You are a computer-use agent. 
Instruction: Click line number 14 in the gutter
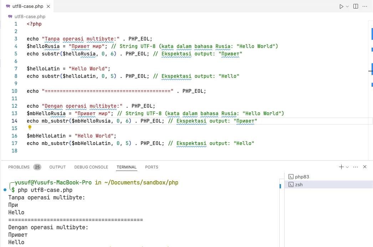pos(14,121)
